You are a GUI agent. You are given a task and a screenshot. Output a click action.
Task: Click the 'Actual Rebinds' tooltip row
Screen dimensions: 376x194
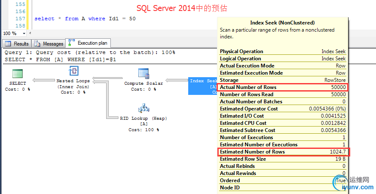click(283, 166)
